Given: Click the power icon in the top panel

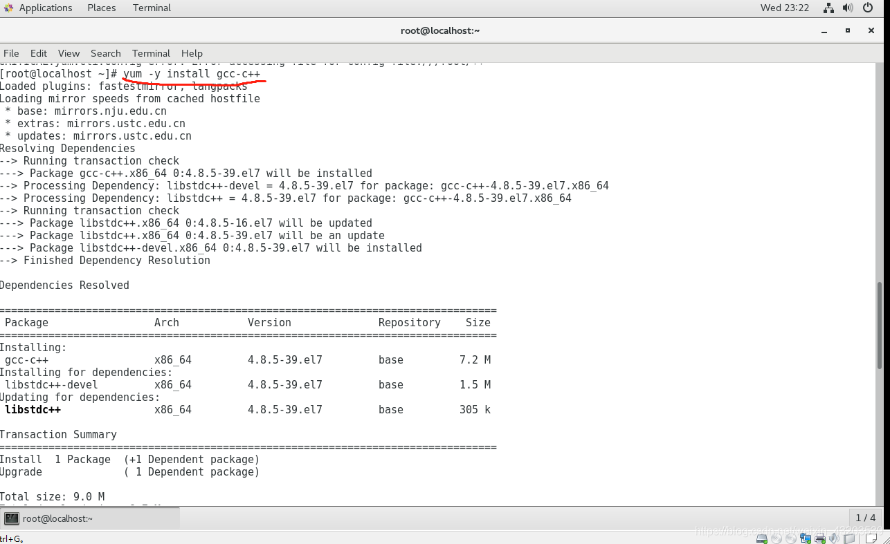Looking at the screenshot, I should (x=869, y=8).
